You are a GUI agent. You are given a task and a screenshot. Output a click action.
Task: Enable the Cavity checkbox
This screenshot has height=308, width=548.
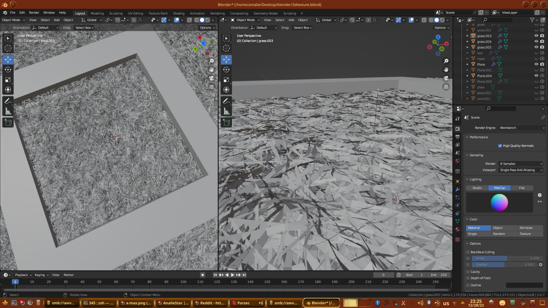pyautogui.click(x=468, y=272)
